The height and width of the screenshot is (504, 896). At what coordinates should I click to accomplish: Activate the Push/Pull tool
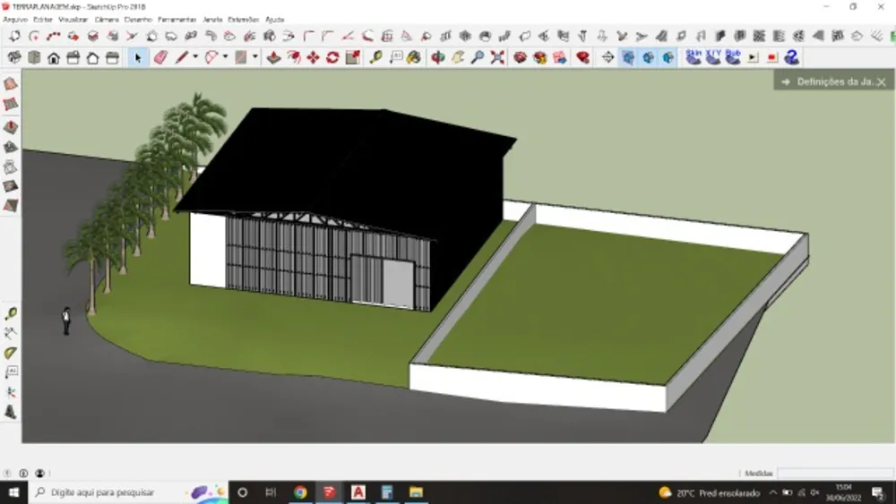pos(273,57)
